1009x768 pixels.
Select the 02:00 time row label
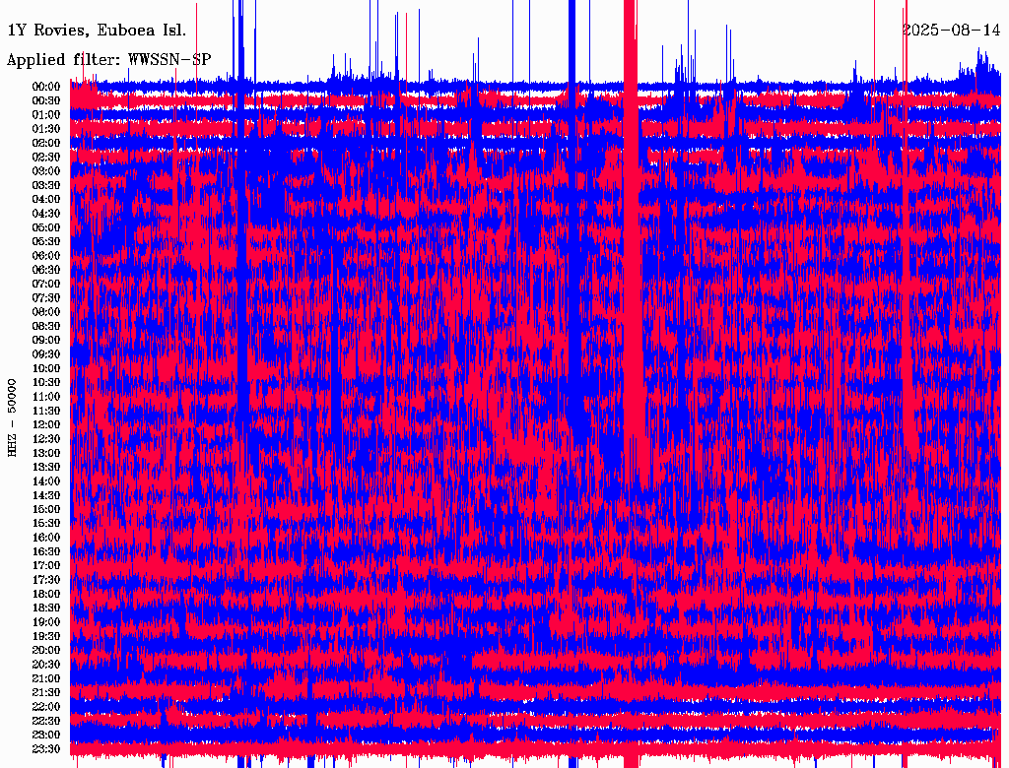pos(46,144)
